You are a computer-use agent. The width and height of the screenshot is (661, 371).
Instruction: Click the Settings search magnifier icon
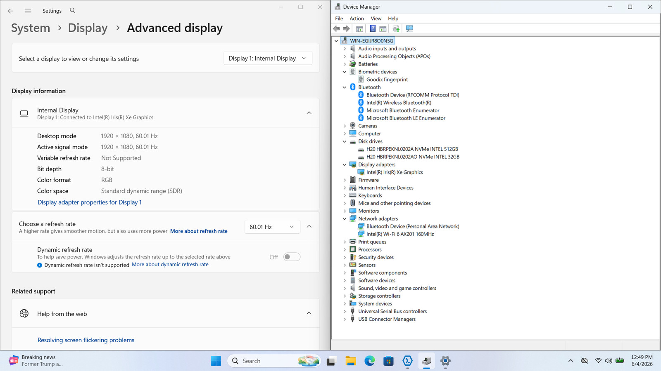73,11
